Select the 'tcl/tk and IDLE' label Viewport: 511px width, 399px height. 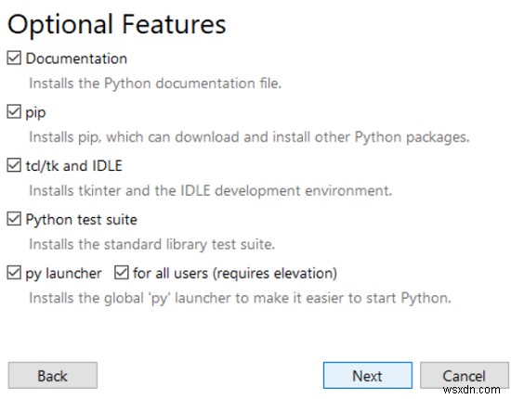coord(73,166)
